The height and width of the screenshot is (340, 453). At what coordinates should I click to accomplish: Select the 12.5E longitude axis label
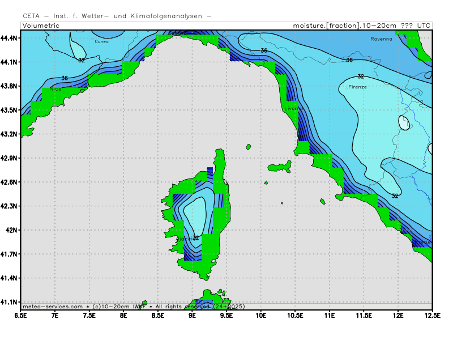431,314
